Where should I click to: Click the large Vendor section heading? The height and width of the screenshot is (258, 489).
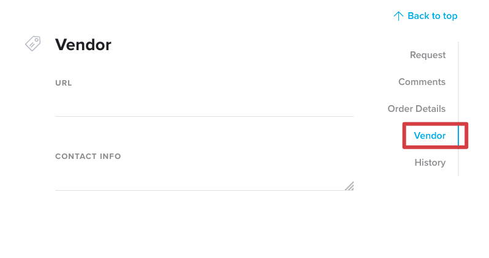pyautogui.click(x=83, y=45)
